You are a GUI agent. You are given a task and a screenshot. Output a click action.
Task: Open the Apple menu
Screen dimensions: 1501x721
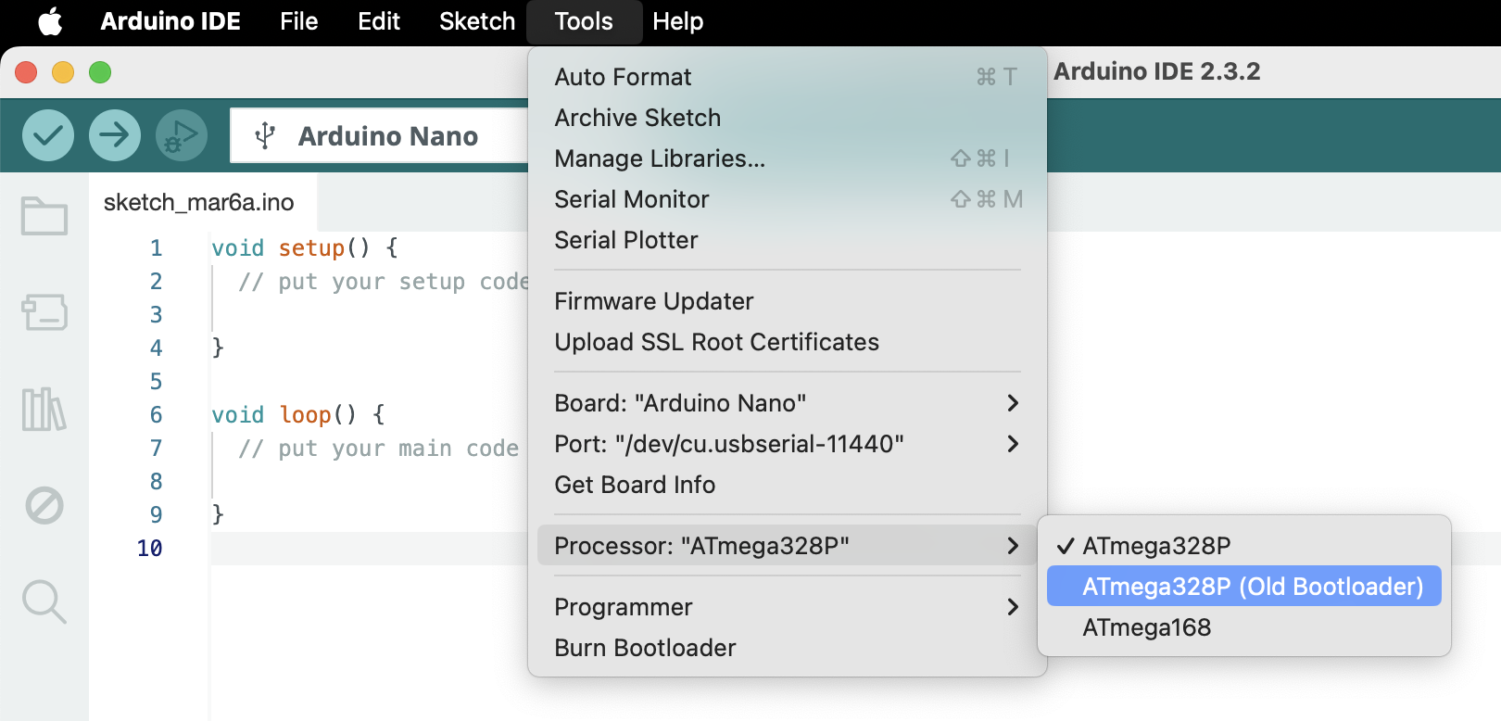tap(51, 21)
